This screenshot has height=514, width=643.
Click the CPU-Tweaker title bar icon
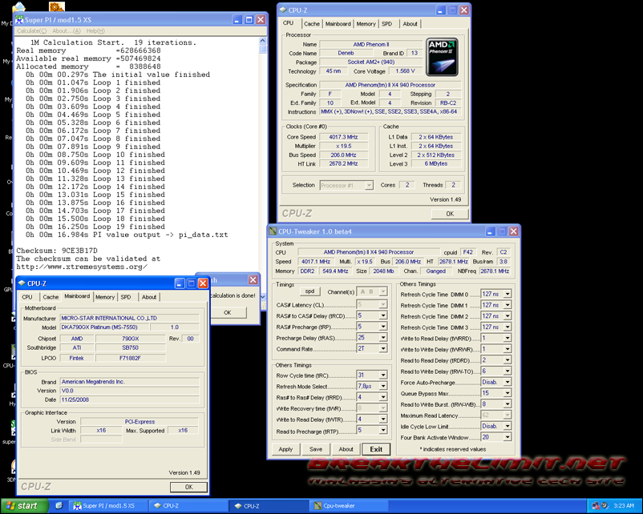tap(273, 231)
